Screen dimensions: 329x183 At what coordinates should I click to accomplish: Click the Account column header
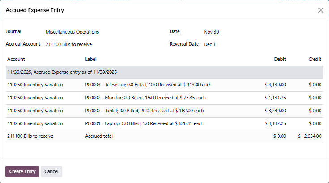tap(16, 59)
